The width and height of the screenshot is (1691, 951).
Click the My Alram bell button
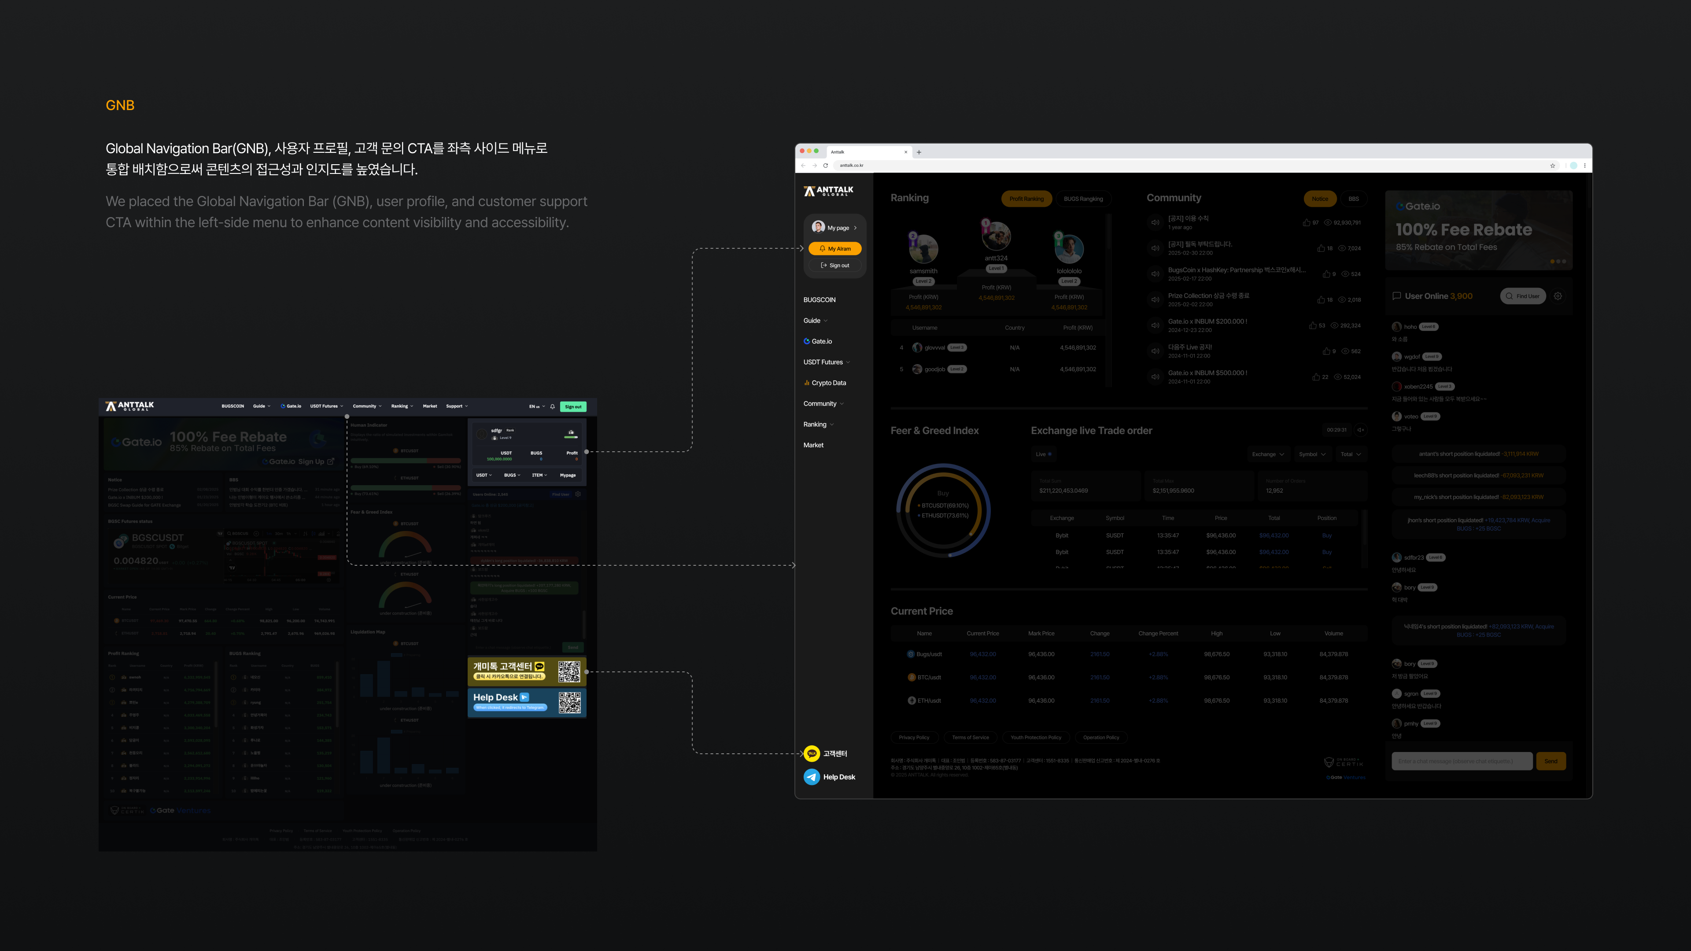point(834,249)
